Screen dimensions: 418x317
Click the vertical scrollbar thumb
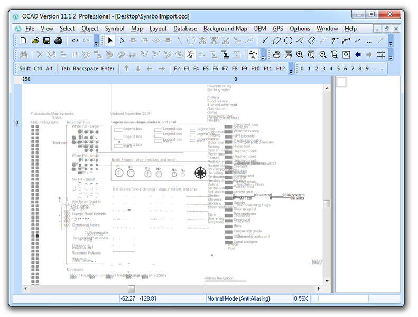click(x=327, y=204)
